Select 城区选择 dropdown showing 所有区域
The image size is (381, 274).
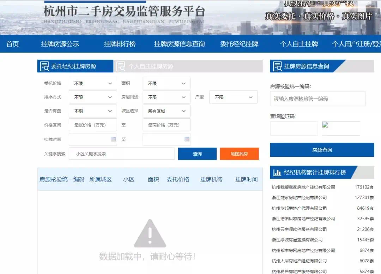167,111
